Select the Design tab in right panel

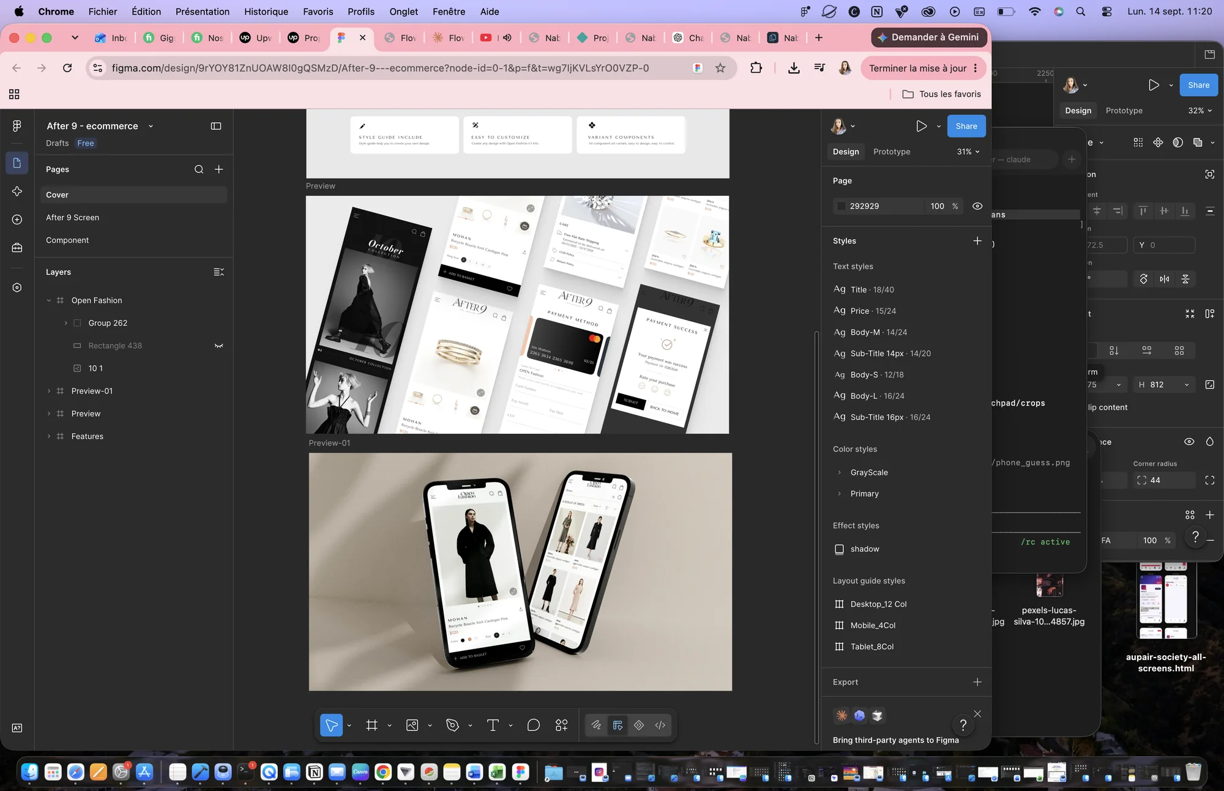(x=846, y=152)
